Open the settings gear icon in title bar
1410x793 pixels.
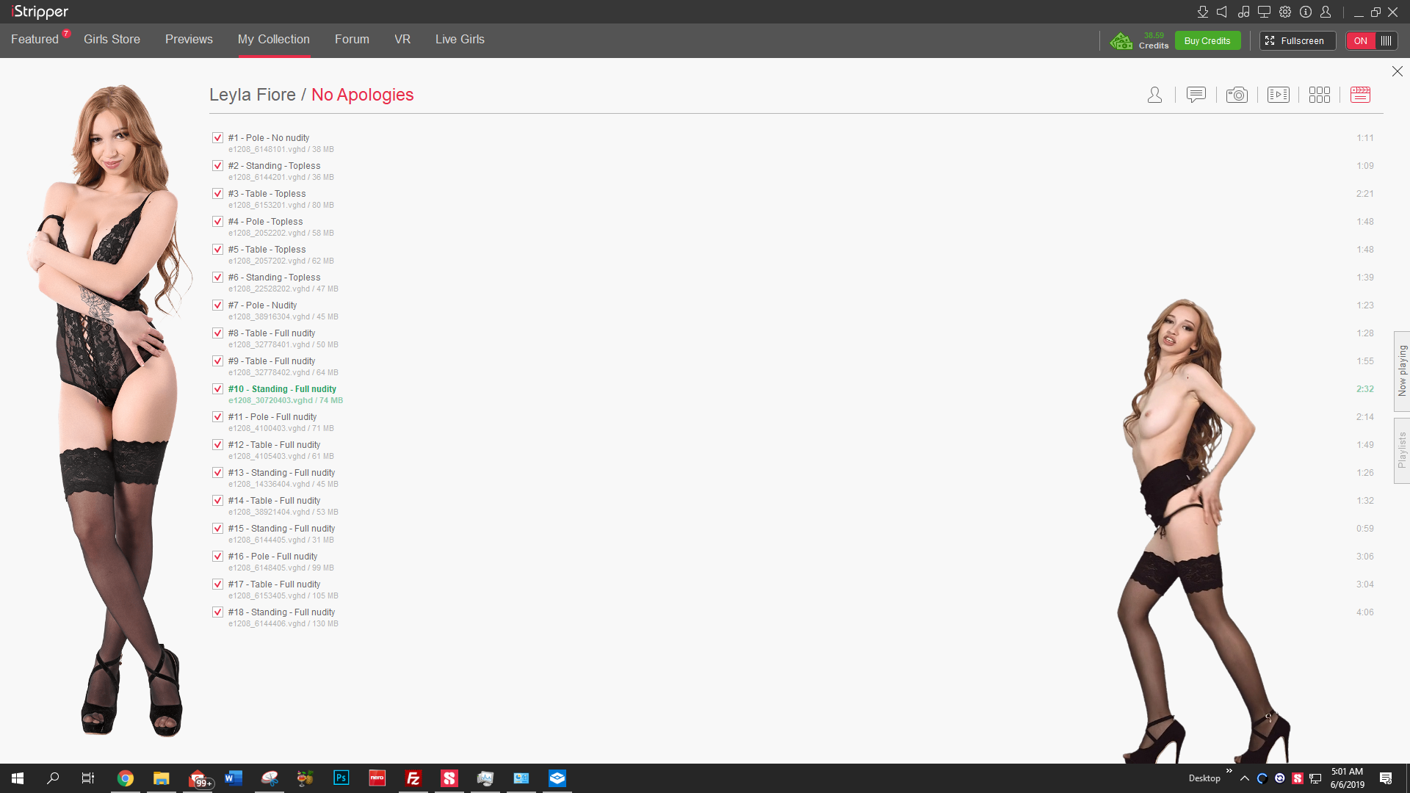click(1285, 12)
